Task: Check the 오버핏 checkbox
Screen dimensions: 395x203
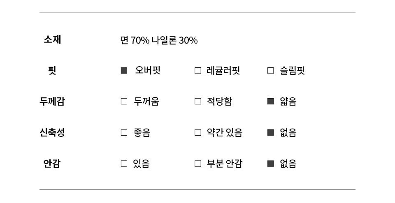Action: (x=124, y=71)
